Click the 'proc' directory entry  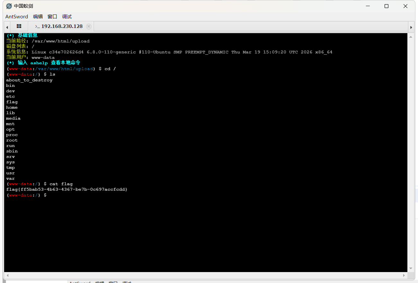click(12, 135)
